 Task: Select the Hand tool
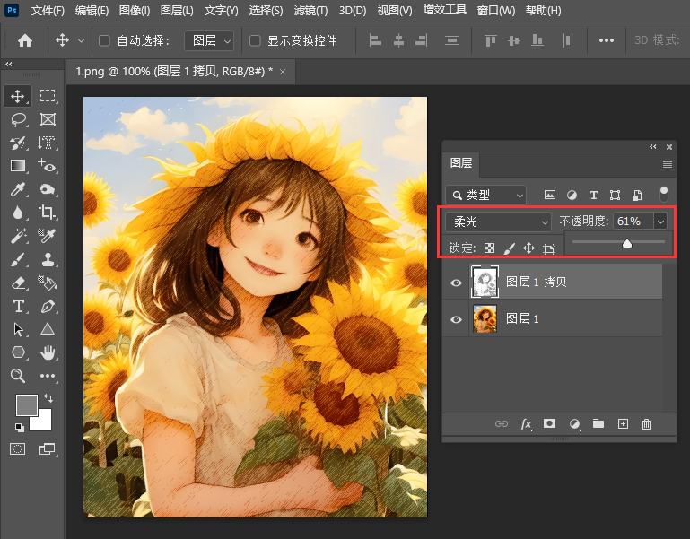tap(48, 352)
